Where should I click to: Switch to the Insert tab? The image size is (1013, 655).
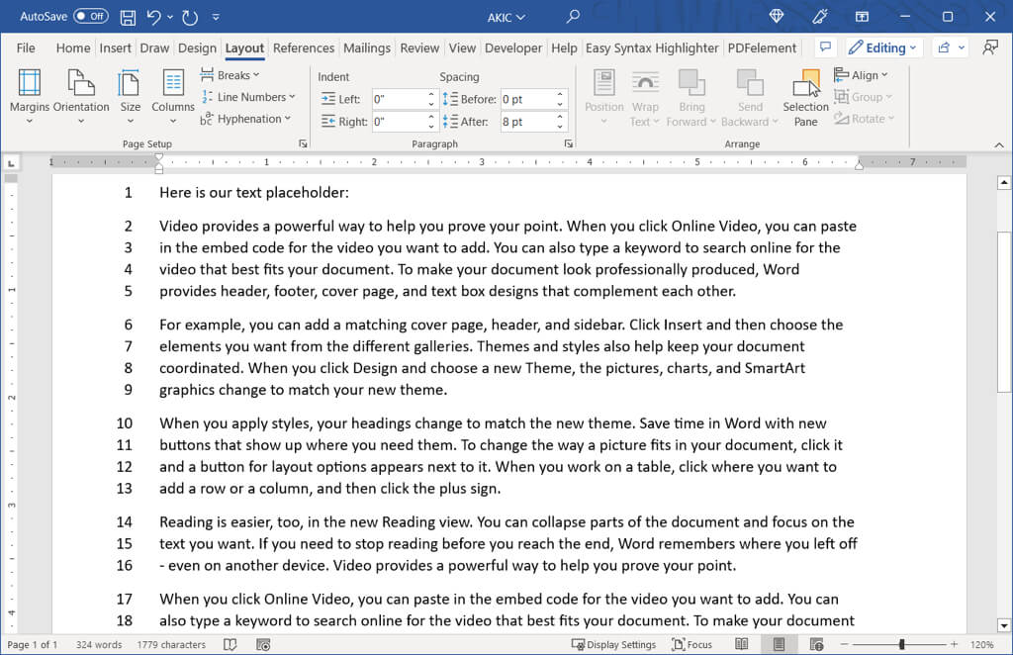point(115,47)
